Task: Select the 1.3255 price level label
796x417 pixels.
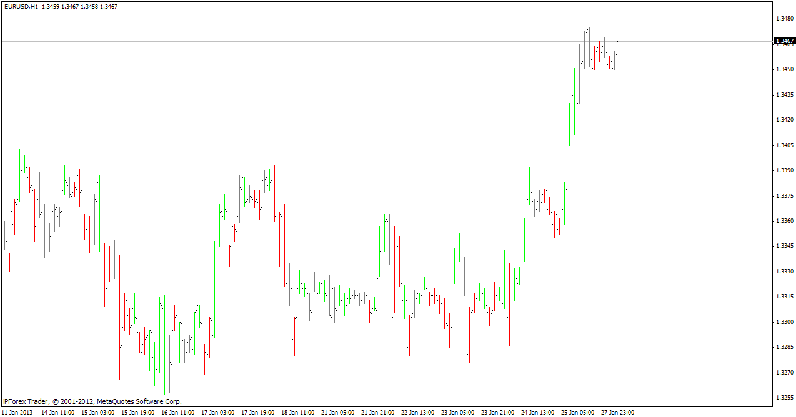Action: 784,398
